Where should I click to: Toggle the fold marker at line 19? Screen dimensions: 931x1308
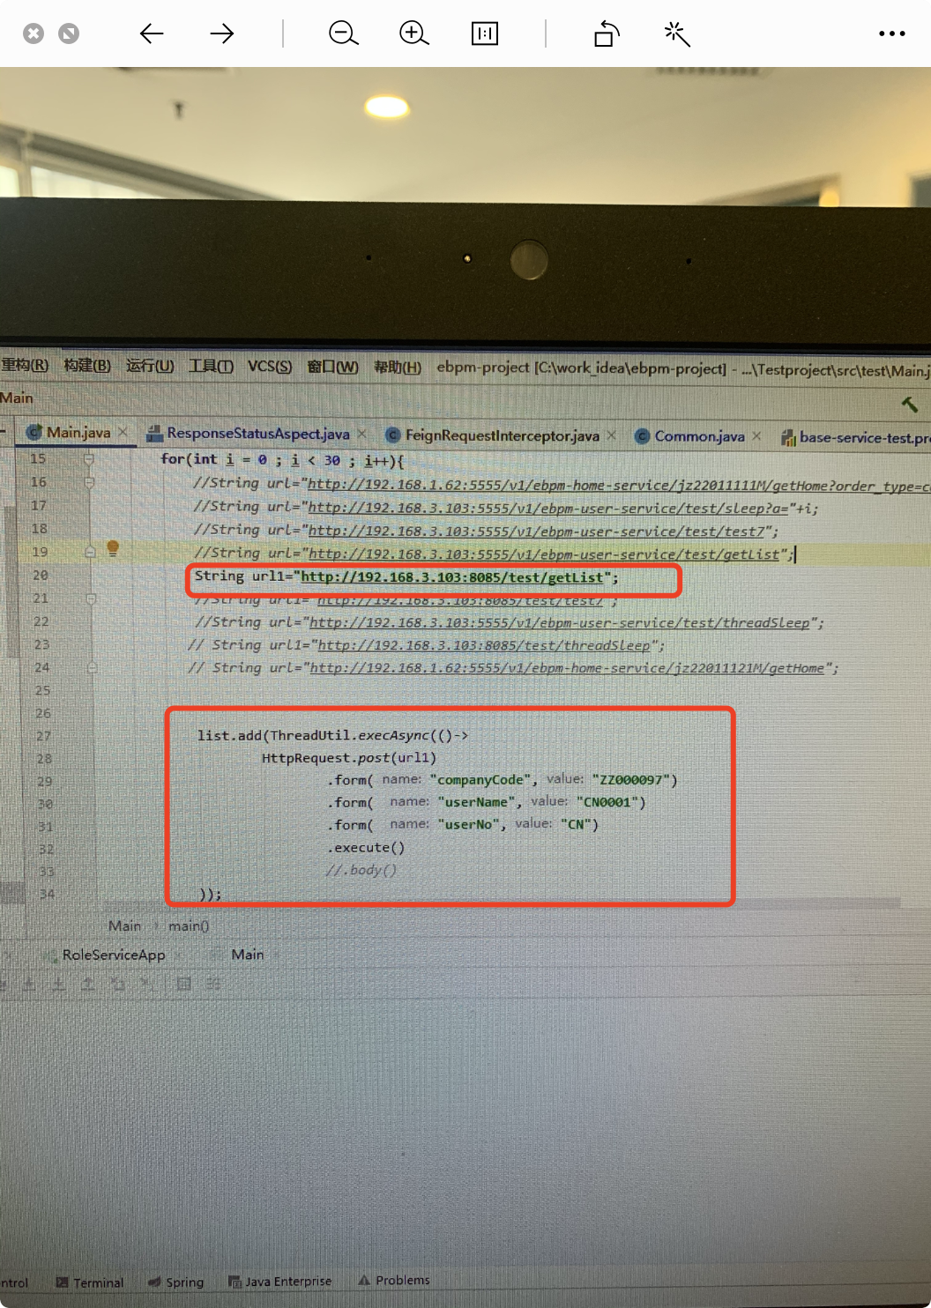click(x=90, y=552)
